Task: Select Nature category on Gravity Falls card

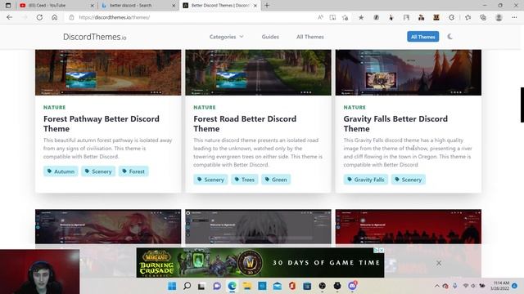Action: 355,107
